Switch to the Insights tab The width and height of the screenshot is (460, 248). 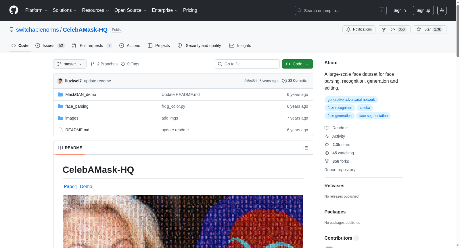[240, 46]
